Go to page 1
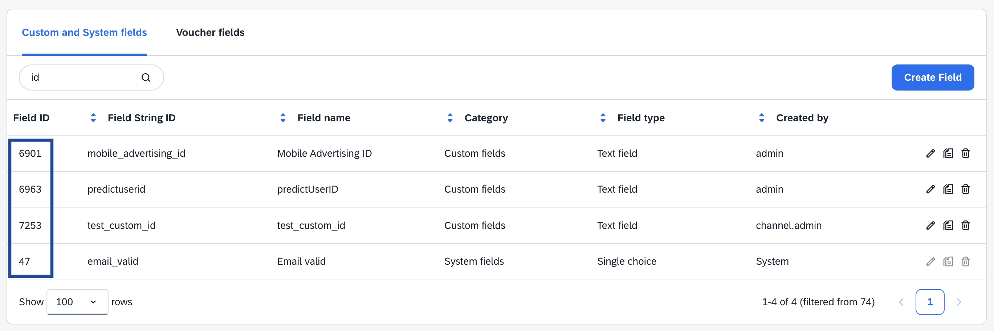Image resolution: width=994 pixels, height=331 pixels. pyautogui.click(x=929, y=302)
